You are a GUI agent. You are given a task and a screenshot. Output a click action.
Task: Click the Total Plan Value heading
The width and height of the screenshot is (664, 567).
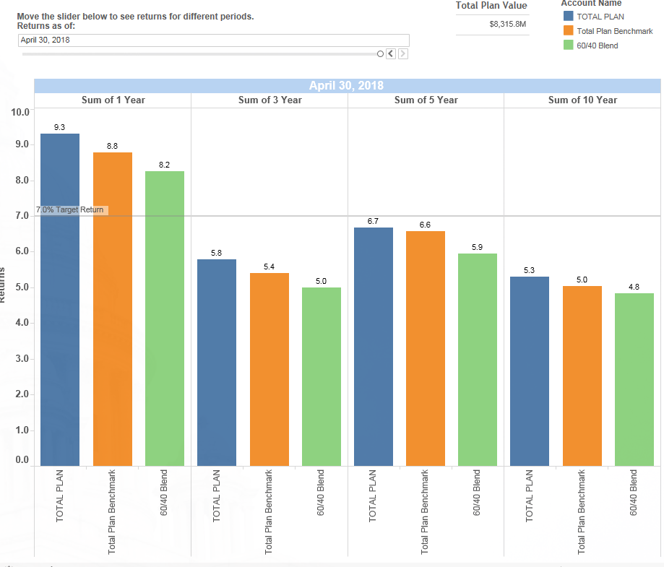491,6
